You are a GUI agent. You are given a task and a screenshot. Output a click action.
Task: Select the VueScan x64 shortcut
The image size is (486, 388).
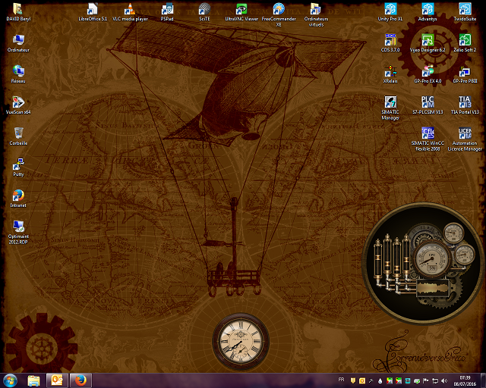[18, 102]
